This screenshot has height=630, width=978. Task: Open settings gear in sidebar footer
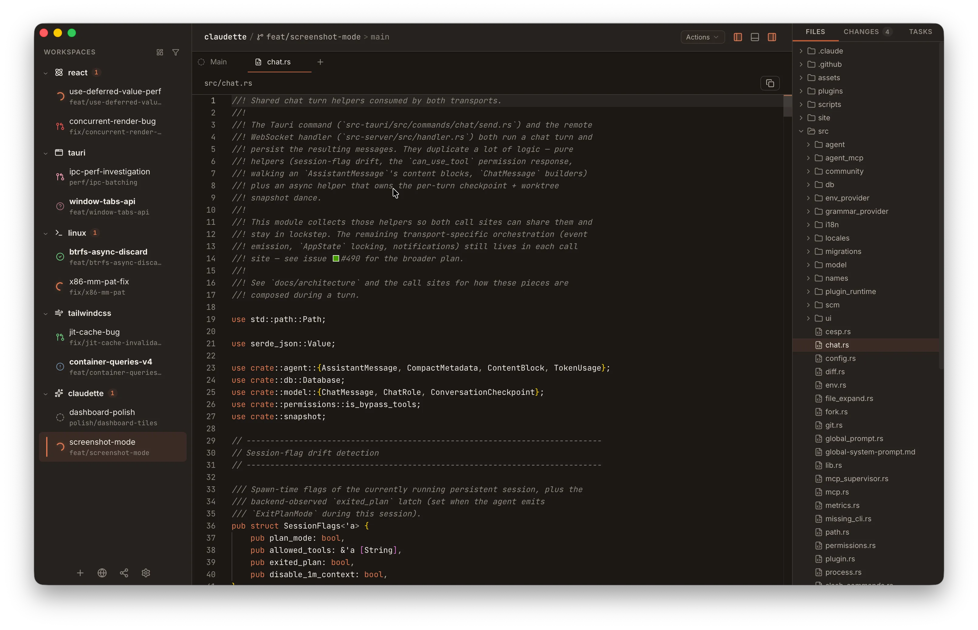[146, 573]
